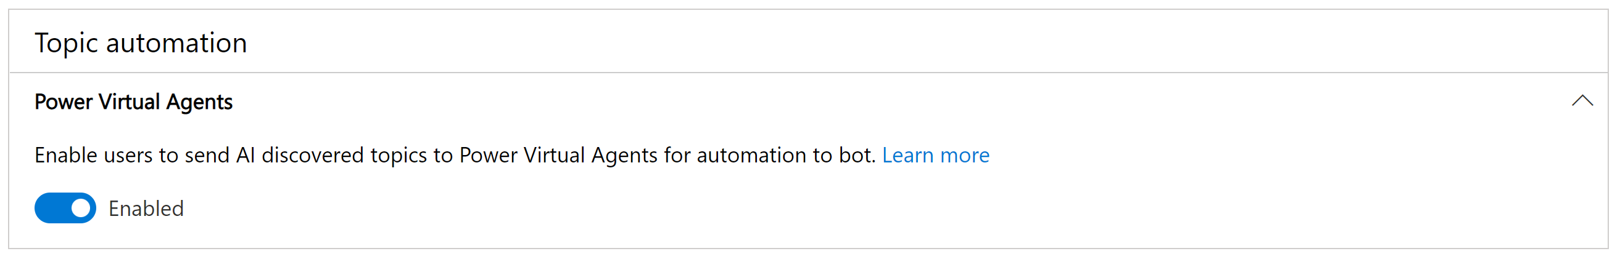Toggle the Enabled switch off
This screenshot has width=1620, height=259.
pos(65,208)
